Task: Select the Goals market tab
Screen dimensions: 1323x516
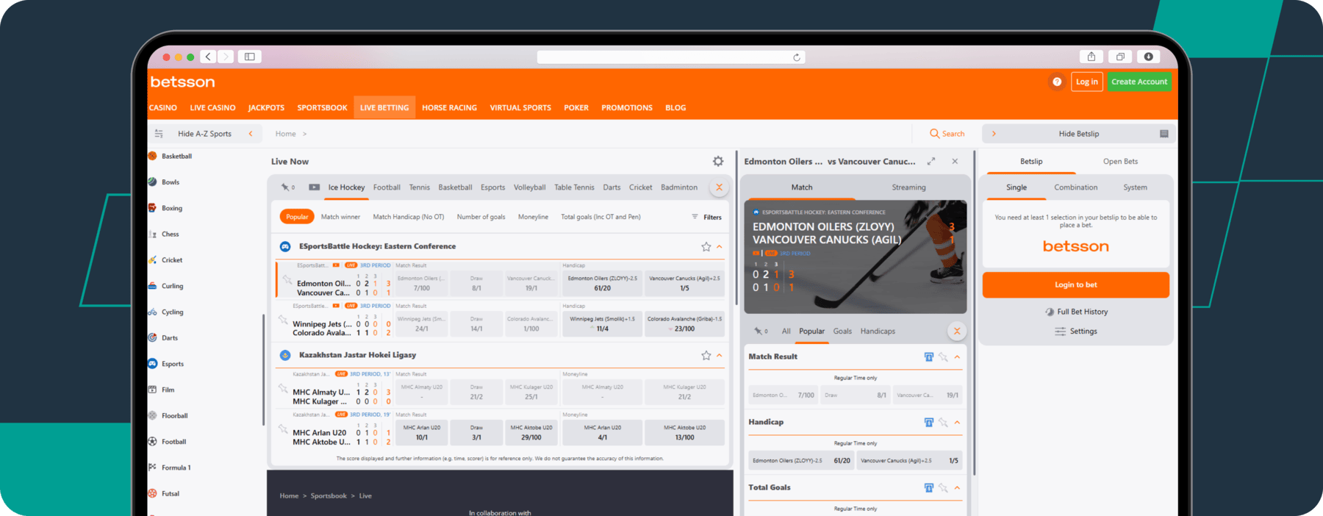Action: [842, 331]
